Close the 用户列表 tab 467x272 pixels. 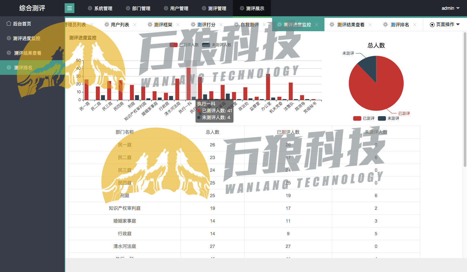point(135,25)
